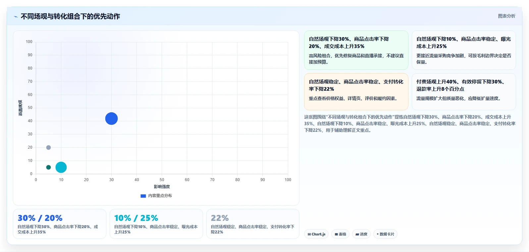This screenshot has height=252, width=529.
Task: Open card 自然场观下降30%、商品点击率下降20%
Action: tap(356, 50)
